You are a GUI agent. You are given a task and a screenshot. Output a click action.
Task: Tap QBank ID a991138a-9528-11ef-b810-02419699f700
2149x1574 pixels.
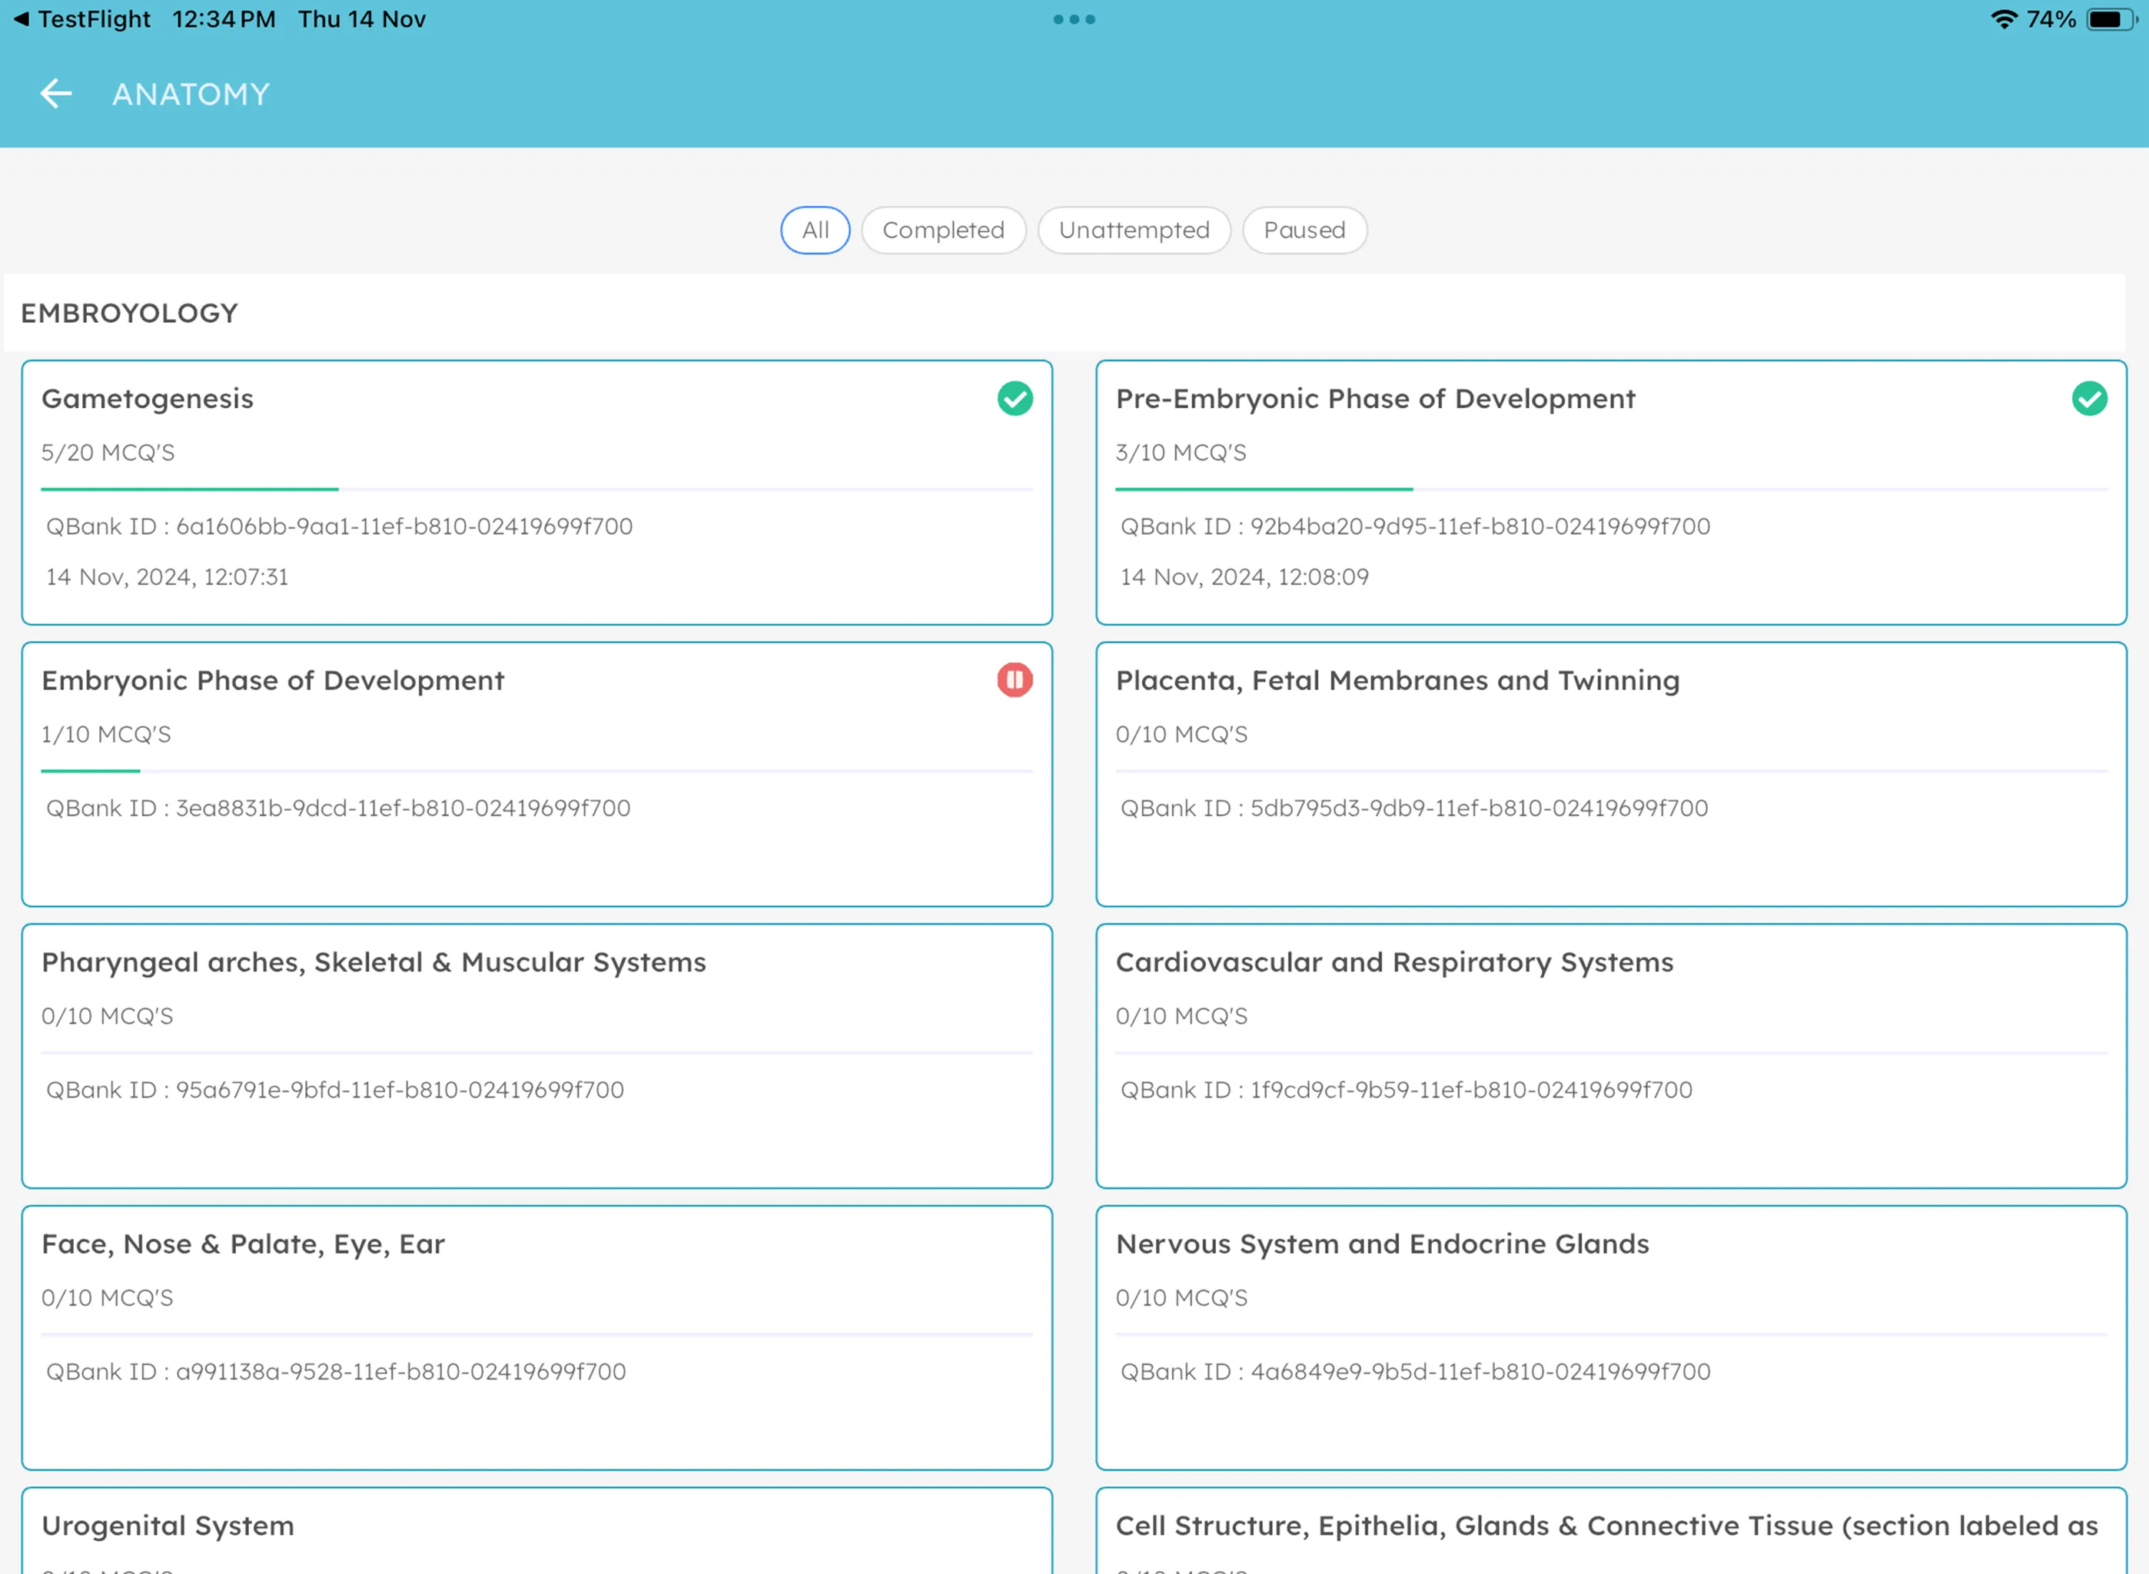pyautogui.click(x=336, y=1373)
